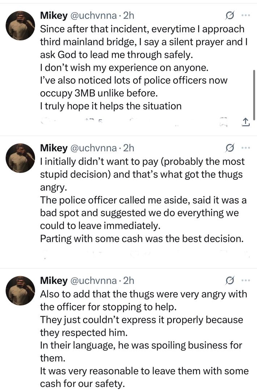
Task: Open Grok icon on the third tweet
Action: click(x=229, y=281)
